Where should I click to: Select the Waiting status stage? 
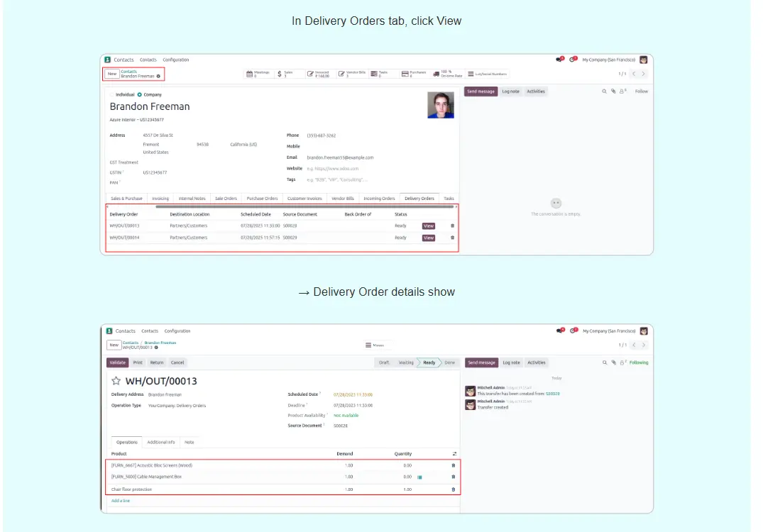(x=405, y=362)
